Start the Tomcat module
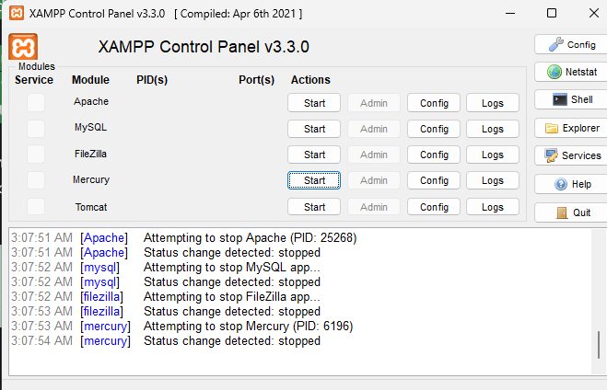Viewport: 607px width, 390px height. tap(314, 207)
